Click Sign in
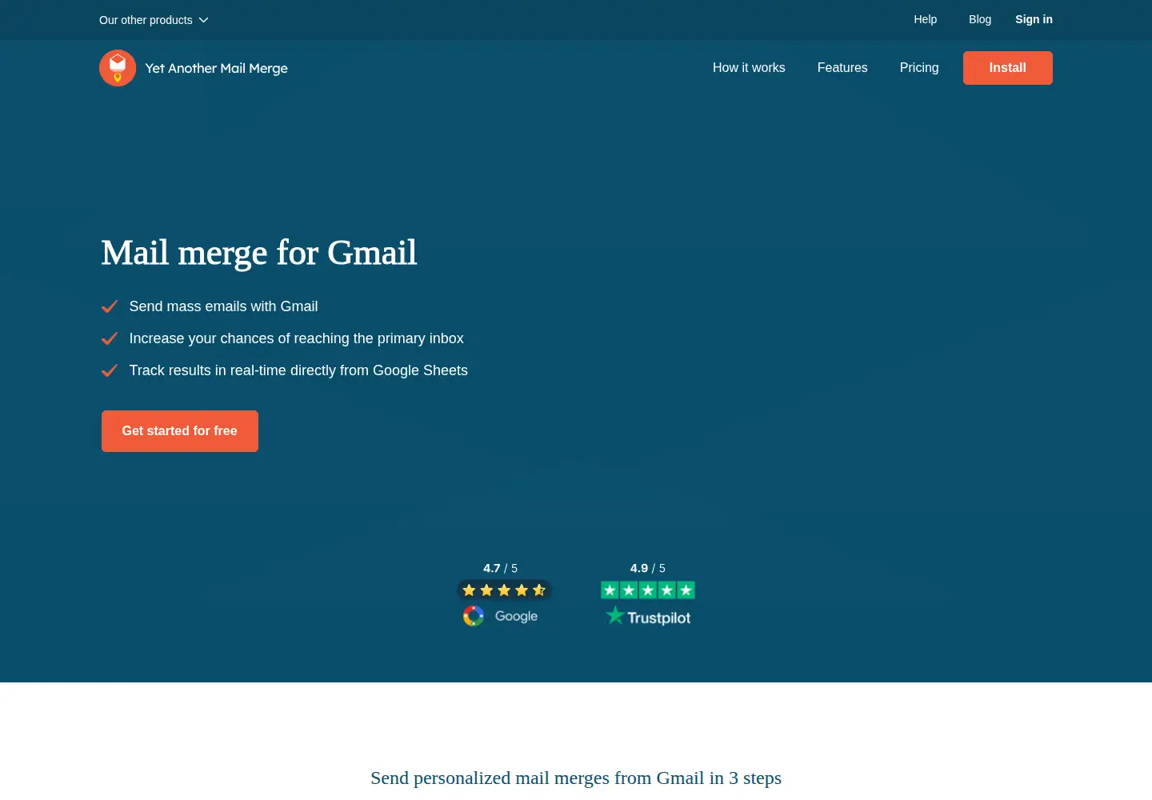 [1034, 19]
